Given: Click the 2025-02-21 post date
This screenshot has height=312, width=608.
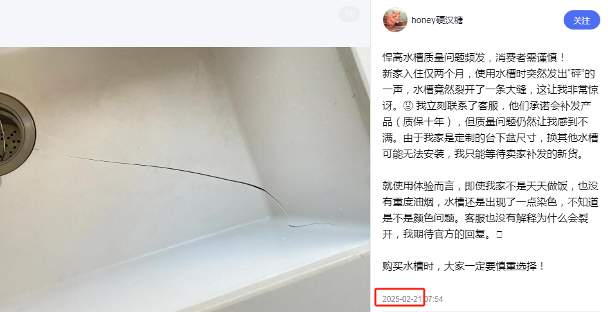Looking at the screenshot, I should tap(402, 299).
